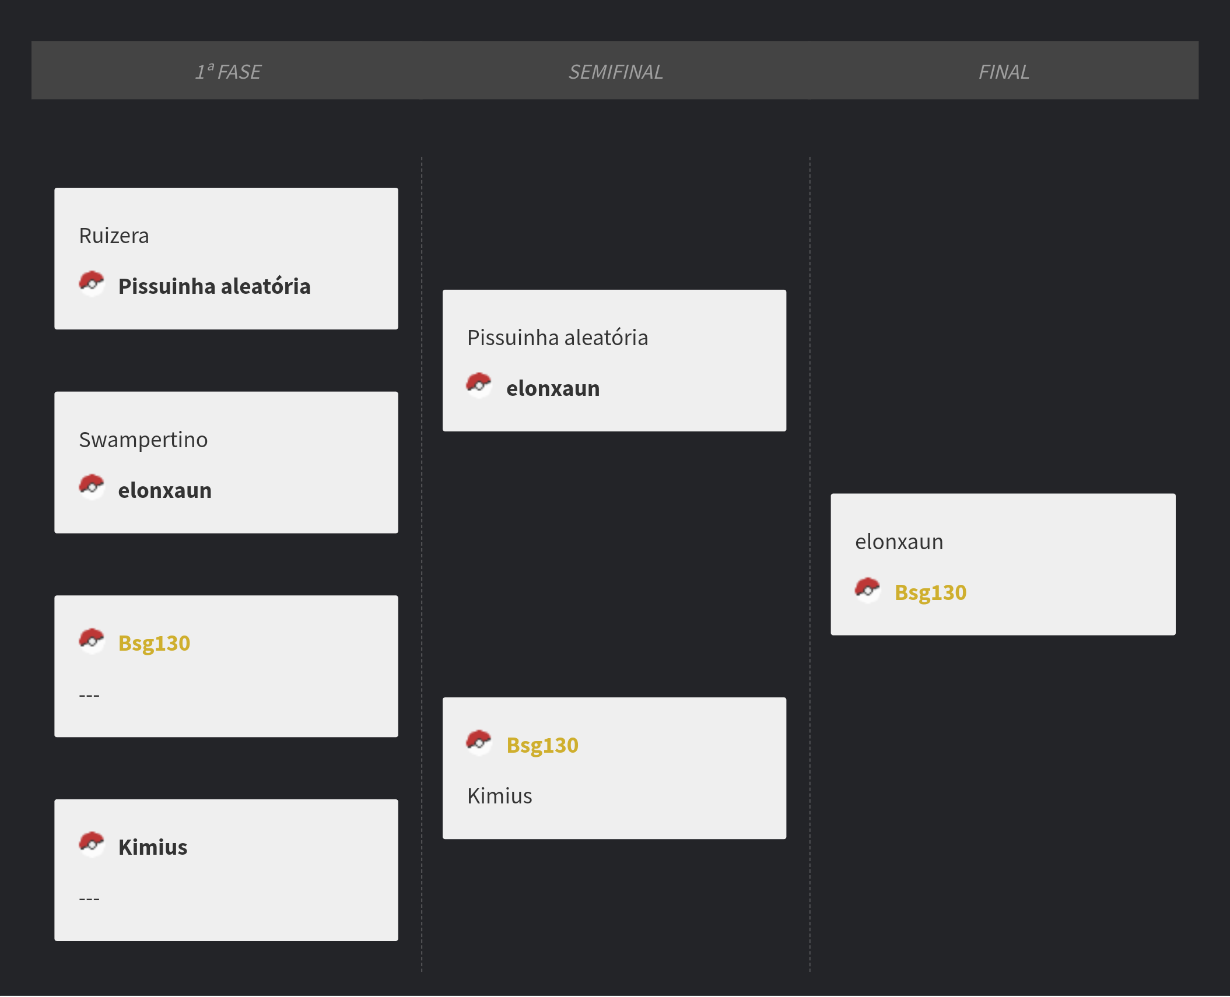The image size is (1230, 997).
Task: Click Kimius name in the Semifinal match
Action: pos(500,796)
